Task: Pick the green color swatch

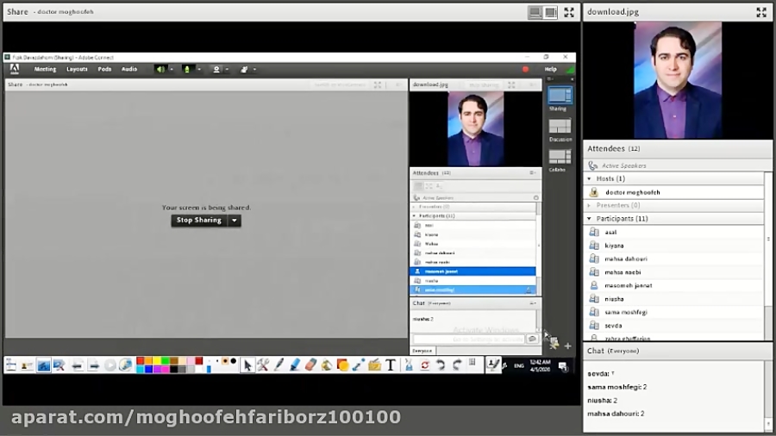Action: point(166,361)
